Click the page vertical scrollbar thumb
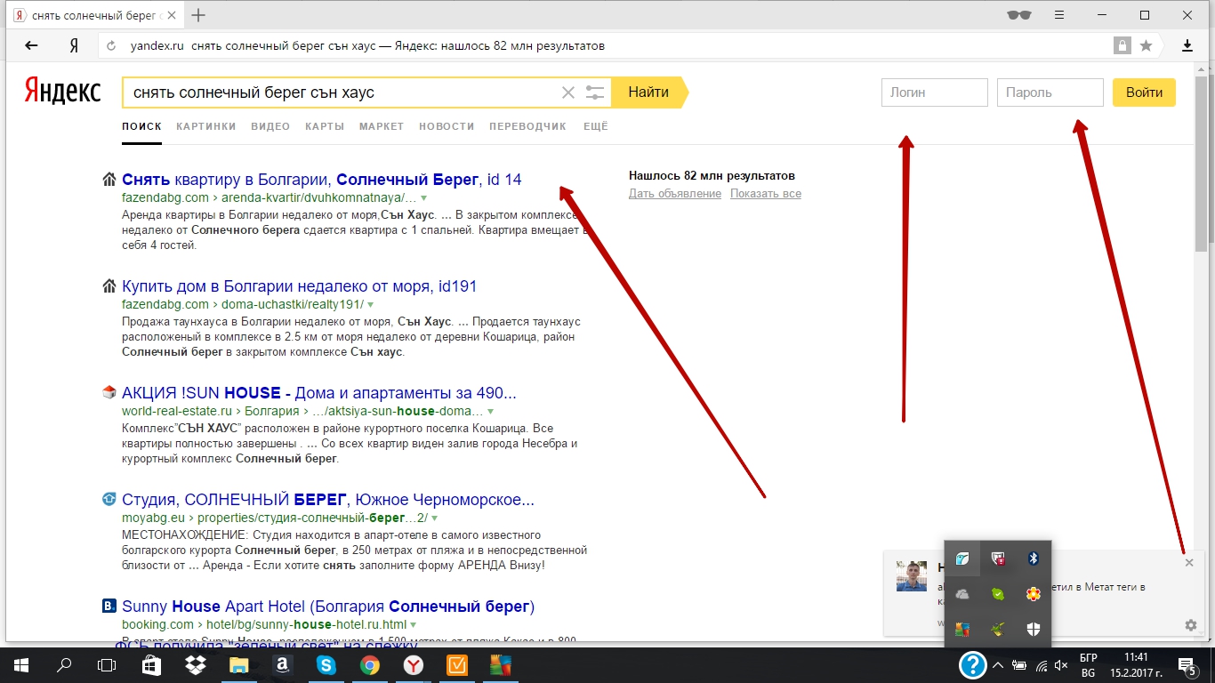 (1201, 165)
